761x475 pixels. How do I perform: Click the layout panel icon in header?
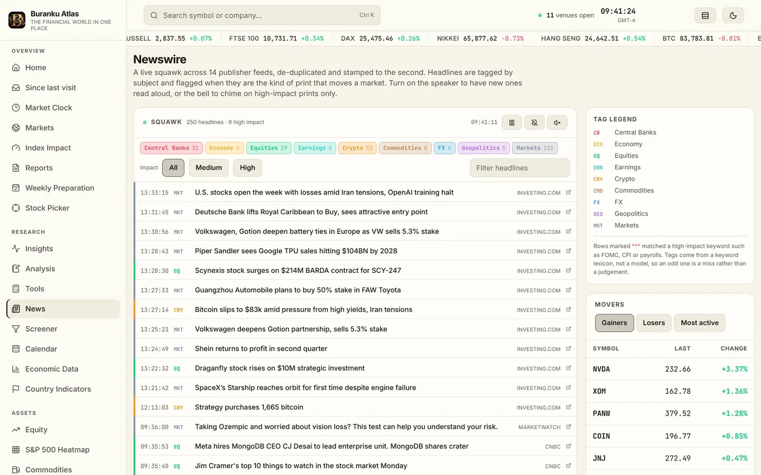click(x=705, y=16)
